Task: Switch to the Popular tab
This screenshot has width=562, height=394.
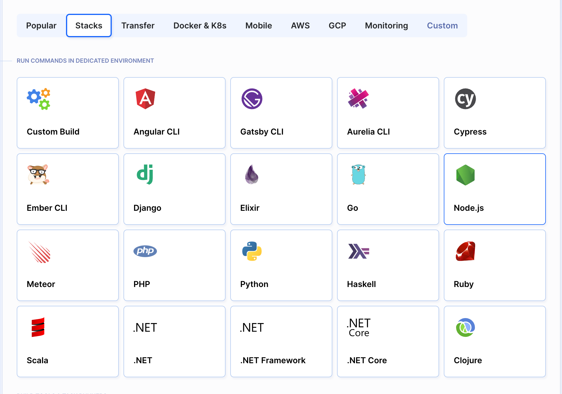Action: coord(41,26)
